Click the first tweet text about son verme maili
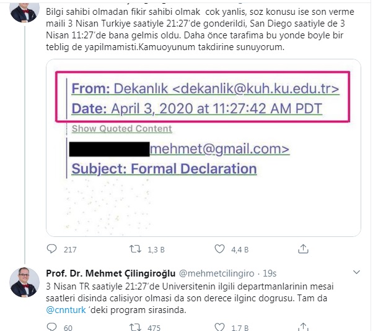This screenshot has width=373, height=331. click(x=200, y=29)
